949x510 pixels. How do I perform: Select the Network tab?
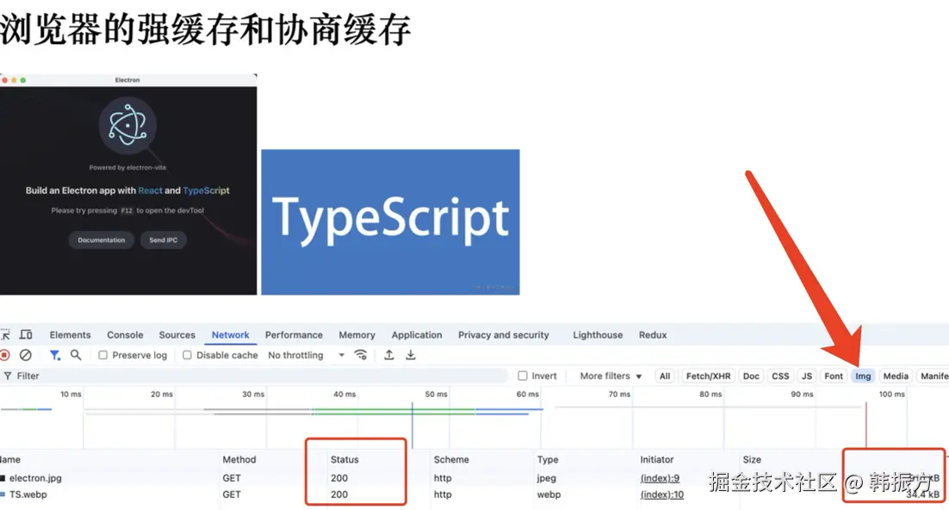pos(230,334)
